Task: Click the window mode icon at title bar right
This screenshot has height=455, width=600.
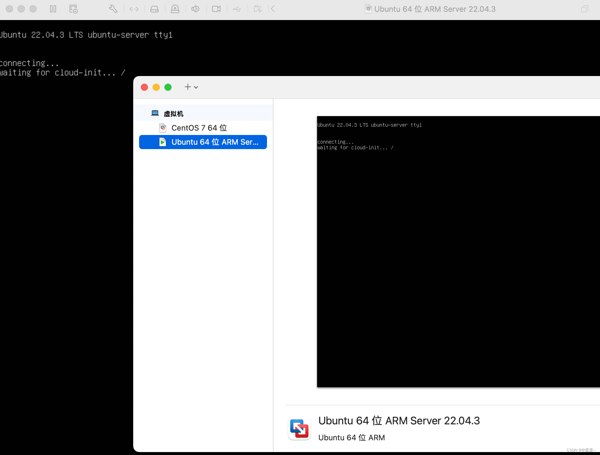Action: click(585, 9)
